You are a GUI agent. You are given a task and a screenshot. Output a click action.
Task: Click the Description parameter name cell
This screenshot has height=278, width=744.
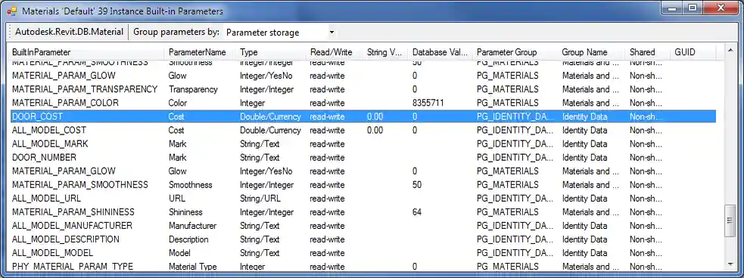pyautogui.click(x=188, y=239)
